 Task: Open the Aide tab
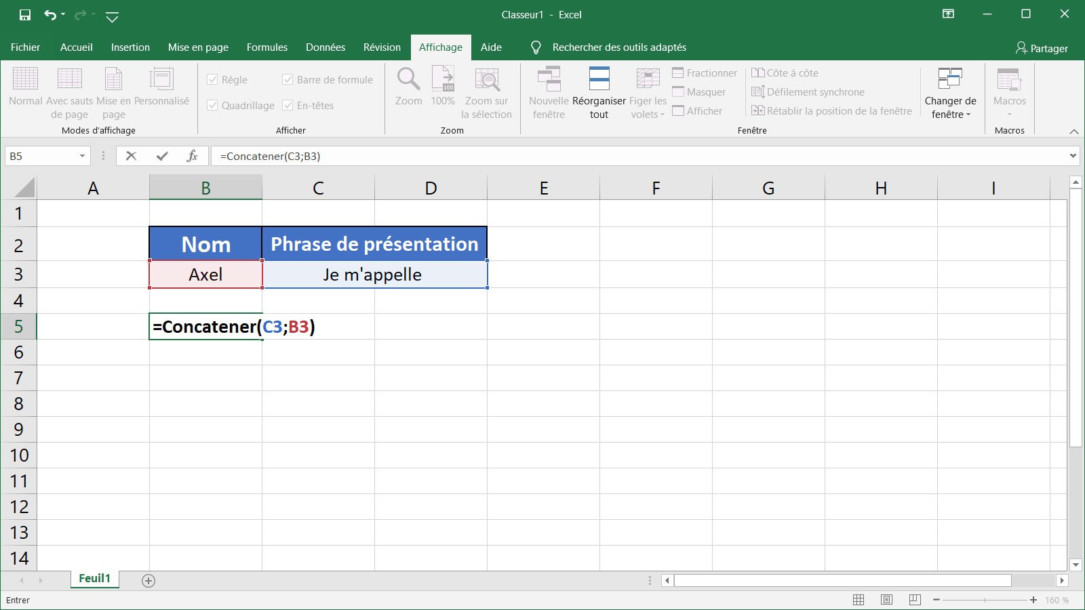point(491,47)
